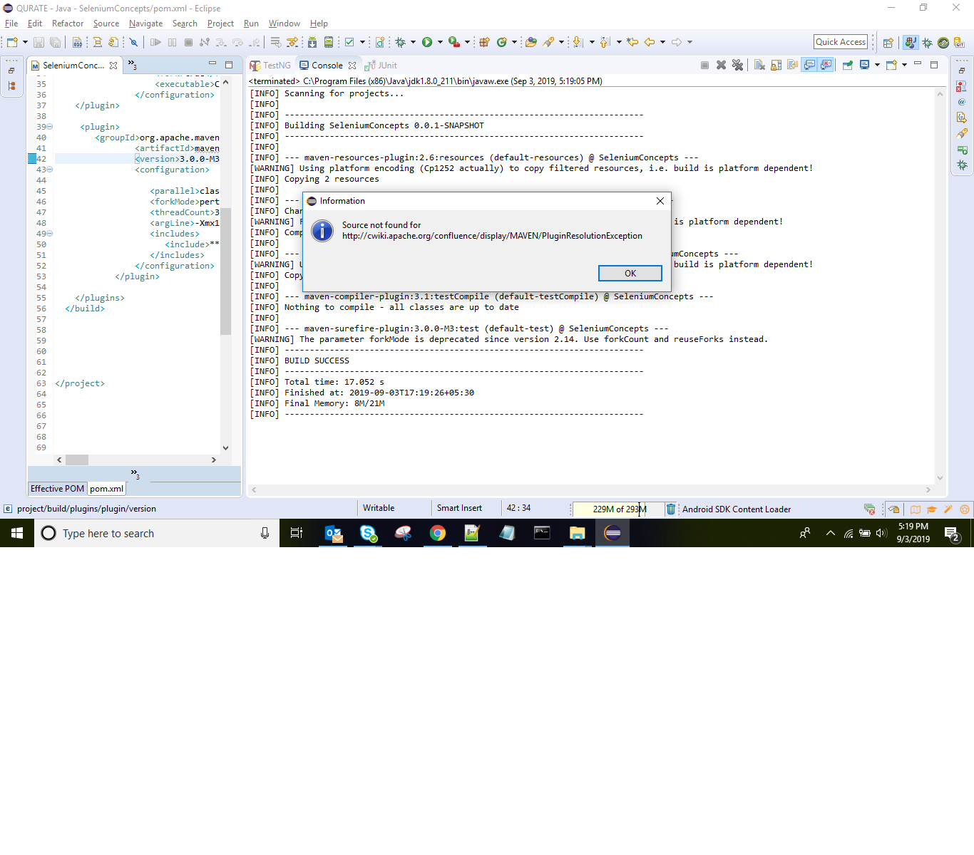Click Remove All Terminated Launches icon
The height and width of the screenshot is (855, 974).
click(x=738, y=65)
